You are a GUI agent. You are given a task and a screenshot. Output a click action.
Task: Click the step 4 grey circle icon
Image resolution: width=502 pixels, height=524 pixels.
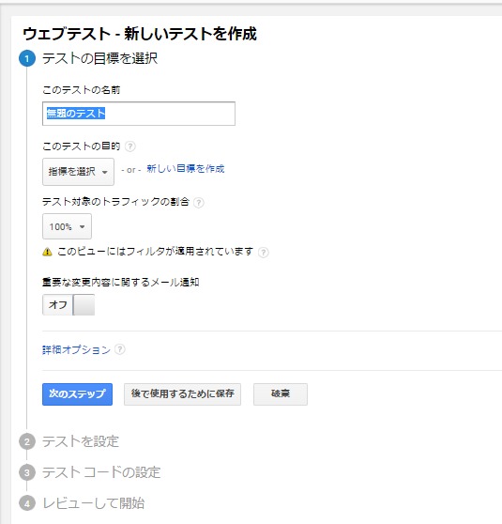(27, 503)
